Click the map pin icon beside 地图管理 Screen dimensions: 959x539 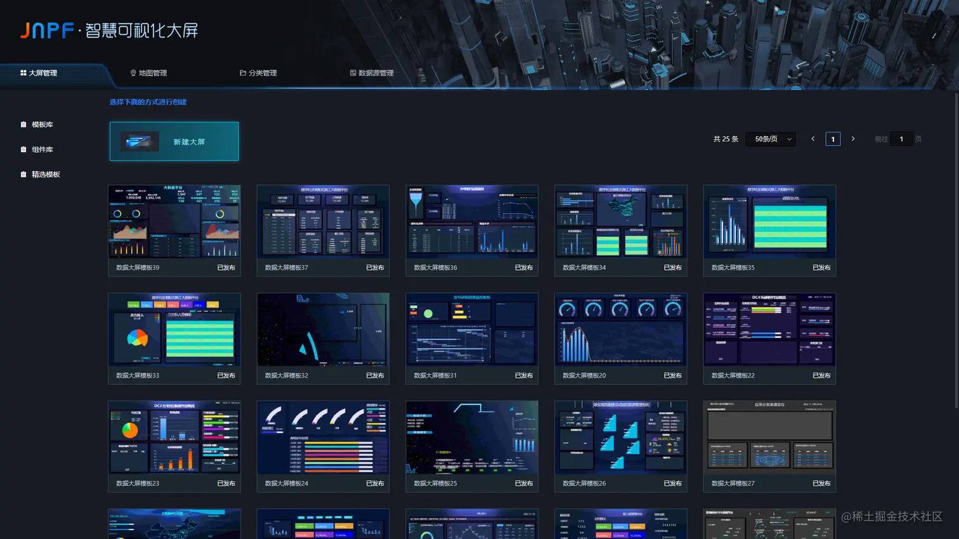tap(133, 73)
